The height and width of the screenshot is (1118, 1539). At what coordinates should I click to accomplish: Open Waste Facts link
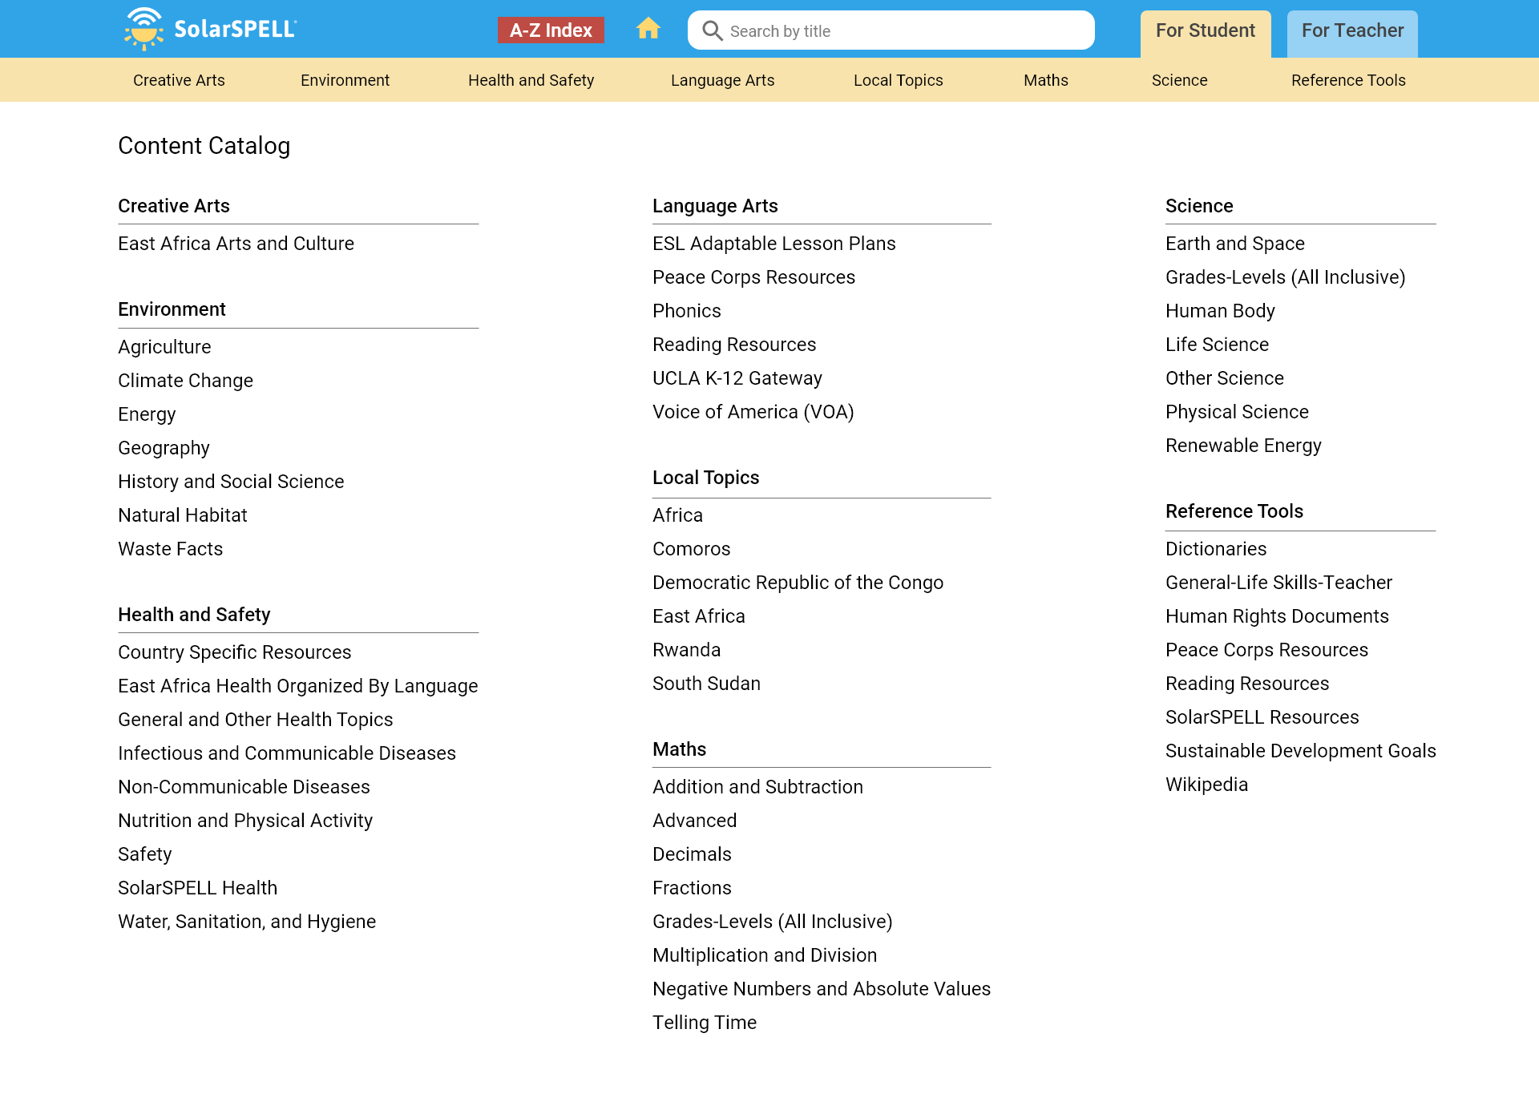170,549
